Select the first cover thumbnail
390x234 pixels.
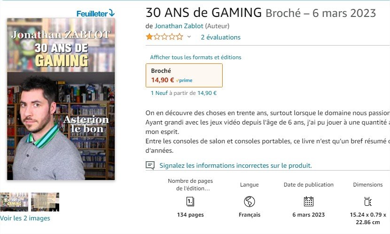tap(14, 202)
